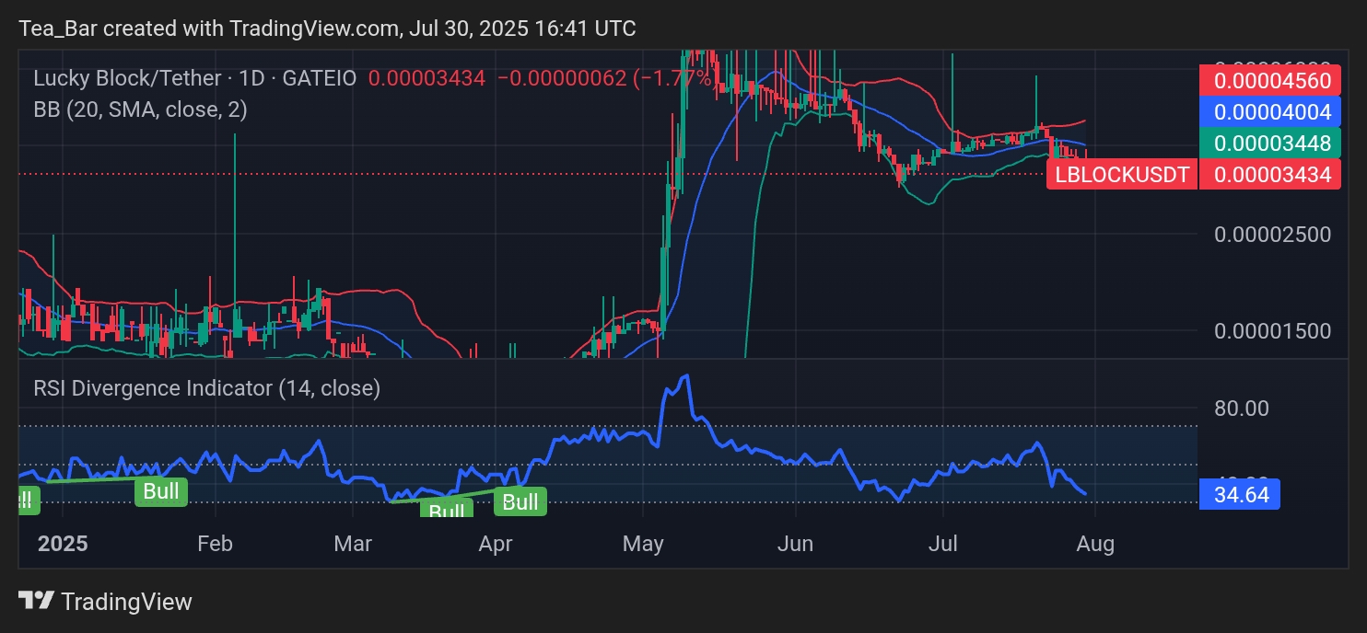Image resolution: width=1367 pixels, height=633 pixels.
Task: Click the 0.00001500 price axis label
Action: 1272,331
